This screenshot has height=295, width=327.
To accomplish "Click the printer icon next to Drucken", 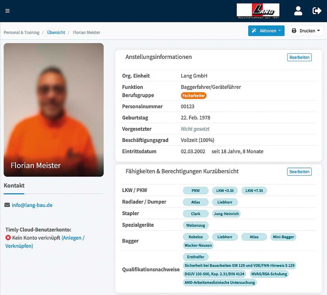I will pos(296,30).
